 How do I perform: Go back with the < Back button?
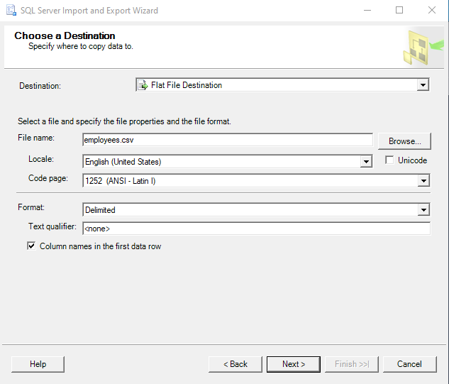coord(235,364)
